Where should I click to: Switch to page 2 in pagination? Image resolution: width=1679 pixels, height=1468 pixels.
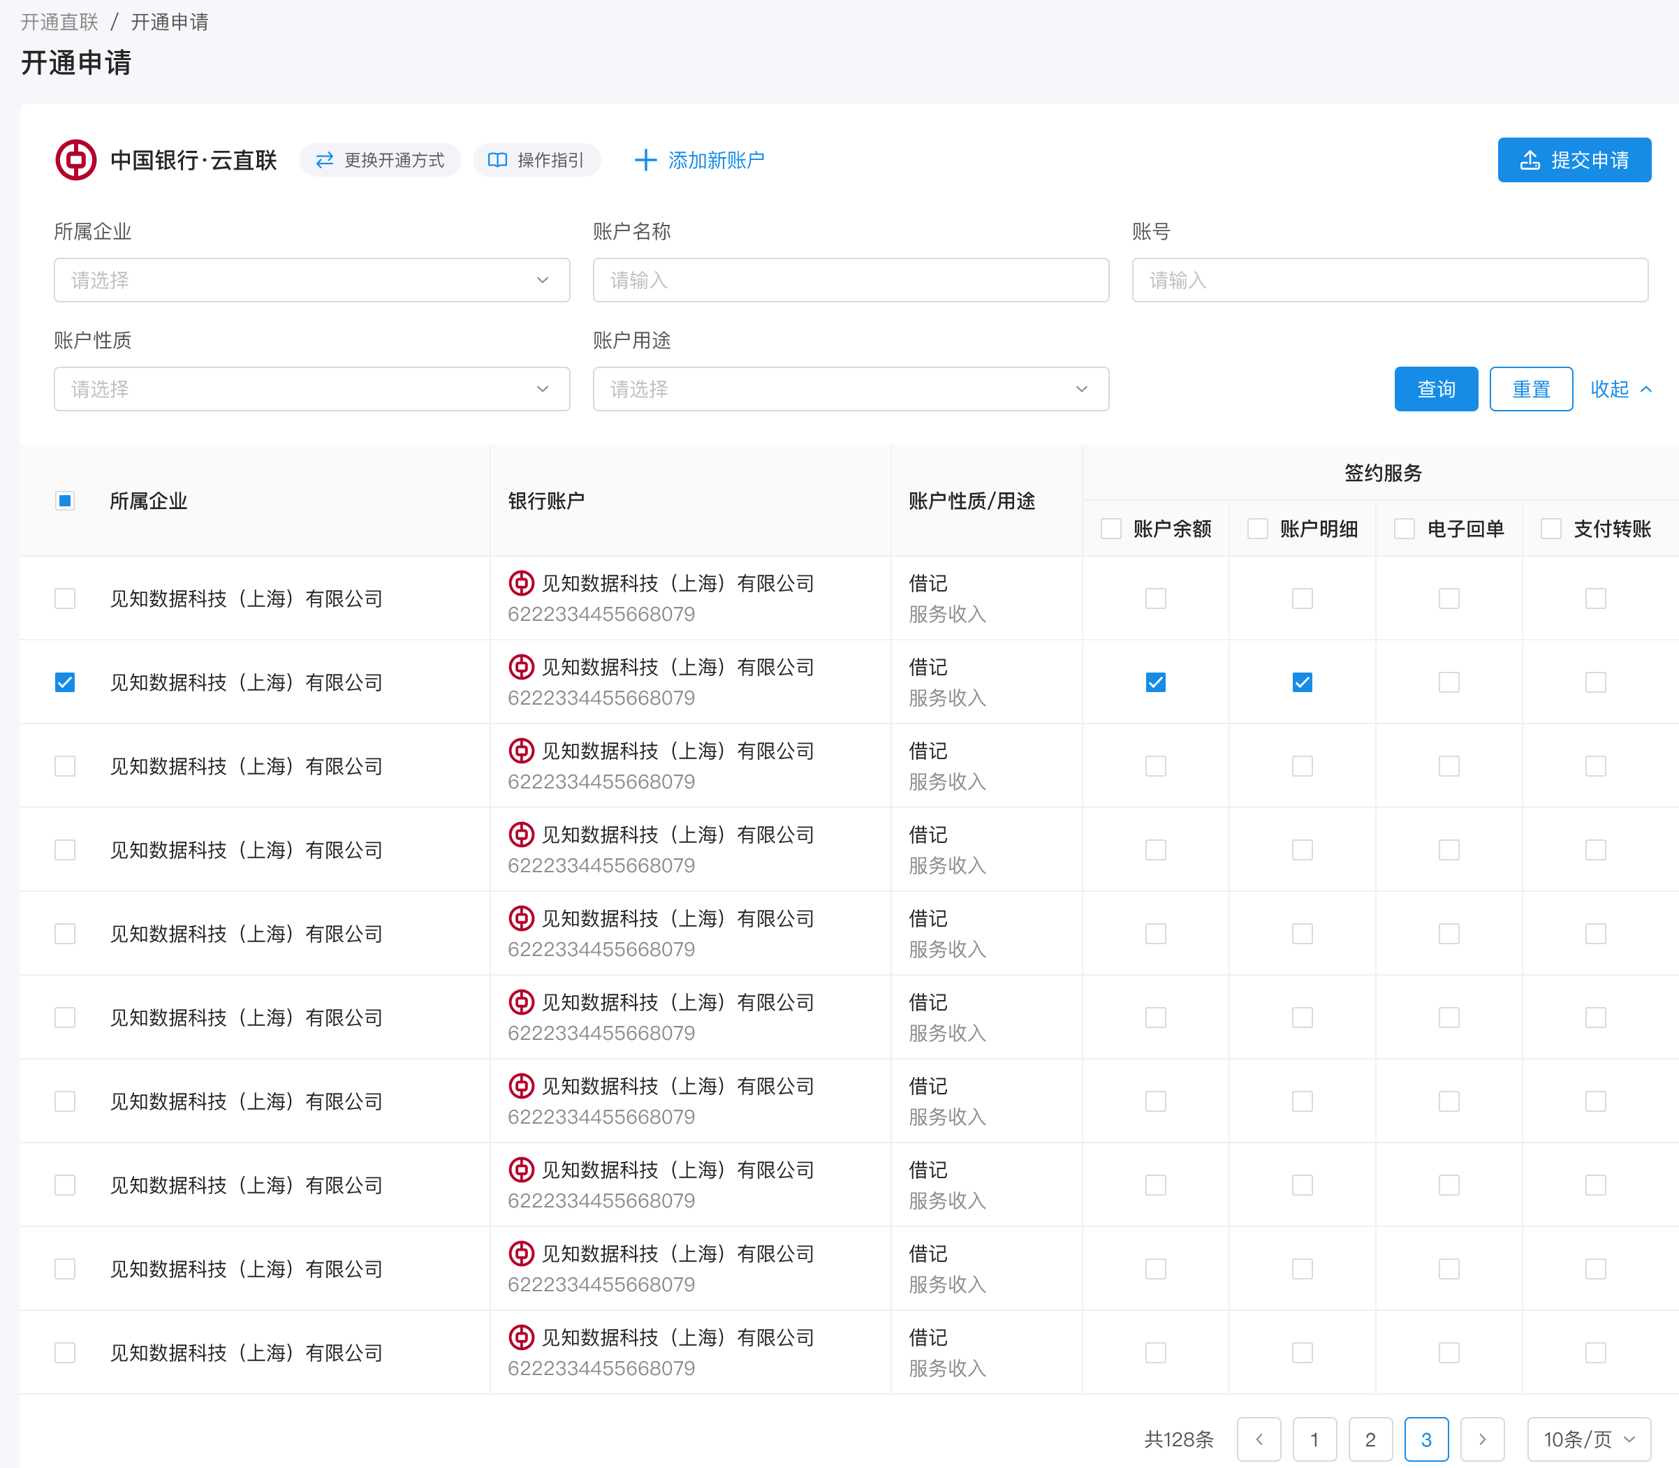(1370, 1439)
